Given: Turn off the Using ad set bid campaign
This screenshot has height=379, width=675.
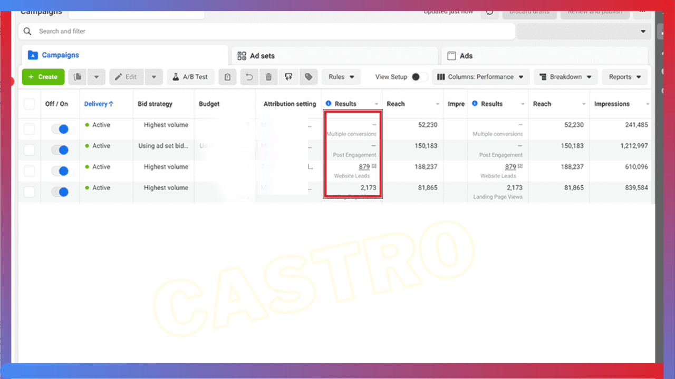Looking at the screenshot, I should (60, 150).
